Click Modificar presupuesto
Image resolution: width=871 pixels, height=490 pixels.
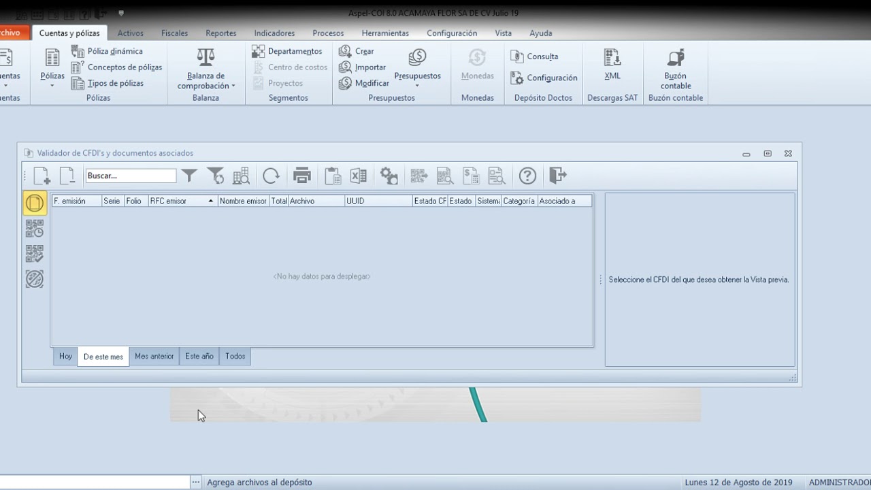pyautogui.click(x=364, y=83)
